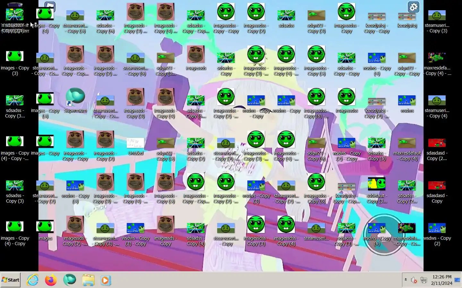462x288 pixels.
Task: Open the Start menu
Action: pyautogui.click(x=11, y=280)
